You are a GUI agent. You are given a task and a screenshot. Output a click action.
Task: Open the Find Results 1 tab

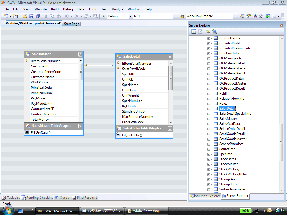[x=85, y=198]
